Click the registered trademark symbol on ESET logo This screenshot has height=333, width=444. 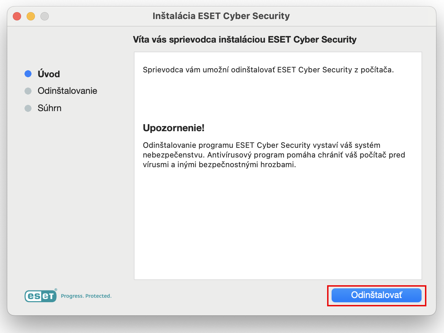click(56, 290)
